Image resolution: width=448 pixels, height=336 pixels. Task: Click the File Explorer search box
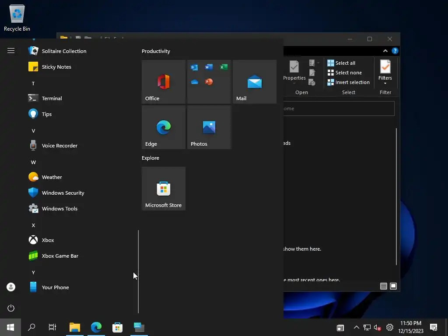339,108
